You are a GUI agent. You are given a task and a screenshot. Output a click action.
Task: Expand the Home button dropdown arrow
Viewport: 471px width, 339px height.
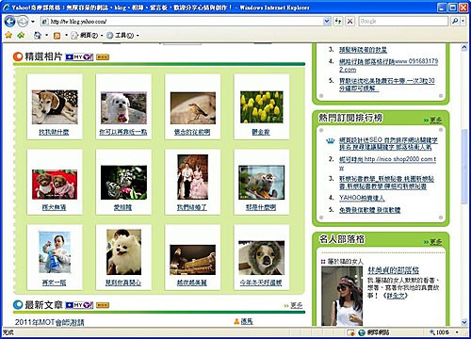pos(46,35)
